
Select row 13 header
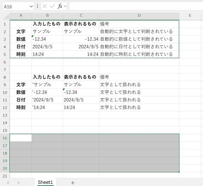(x=5, y=115)
